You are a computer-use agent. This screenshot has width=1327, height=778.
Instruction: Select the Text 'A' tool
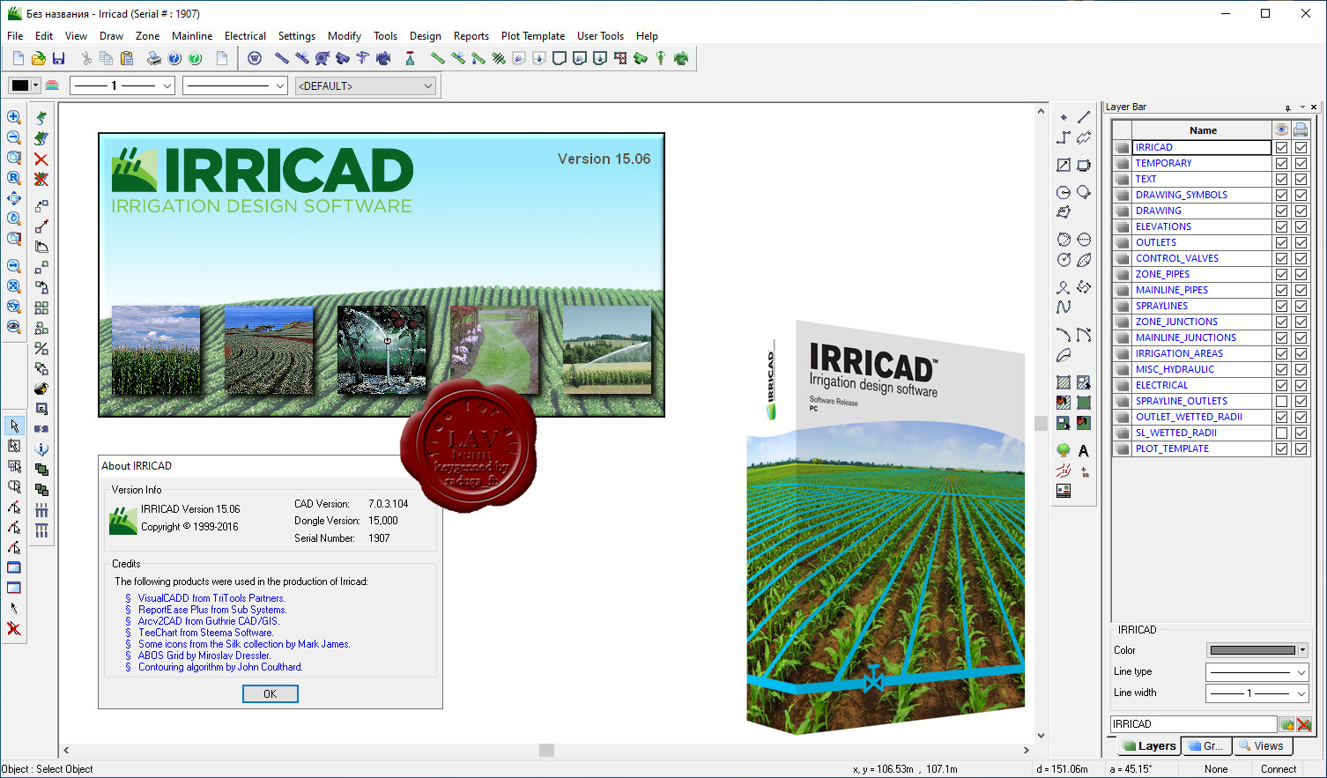(x=1084, y=451)
